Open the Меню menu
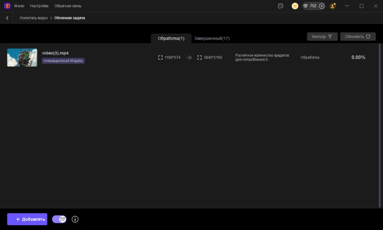 point(19,6)
